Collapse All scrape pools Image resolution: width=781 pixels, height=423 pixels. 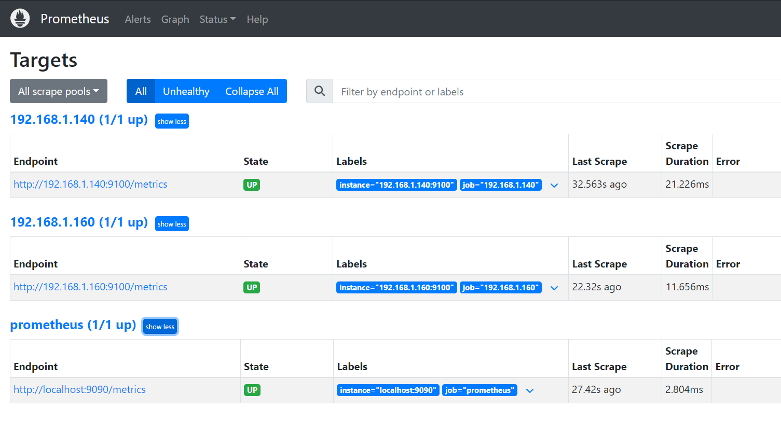(252, 91)
